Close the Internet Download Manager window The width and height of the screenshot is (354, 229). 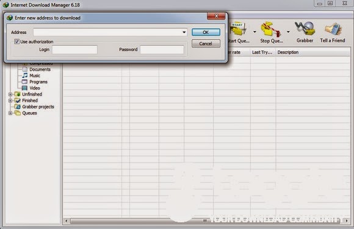pyautogui.click(x=345, y=4)
